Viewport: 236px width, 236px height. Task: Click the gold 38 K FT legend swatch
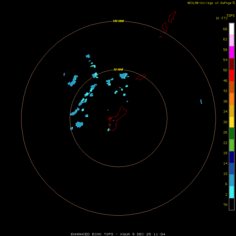tap(232, 111)
